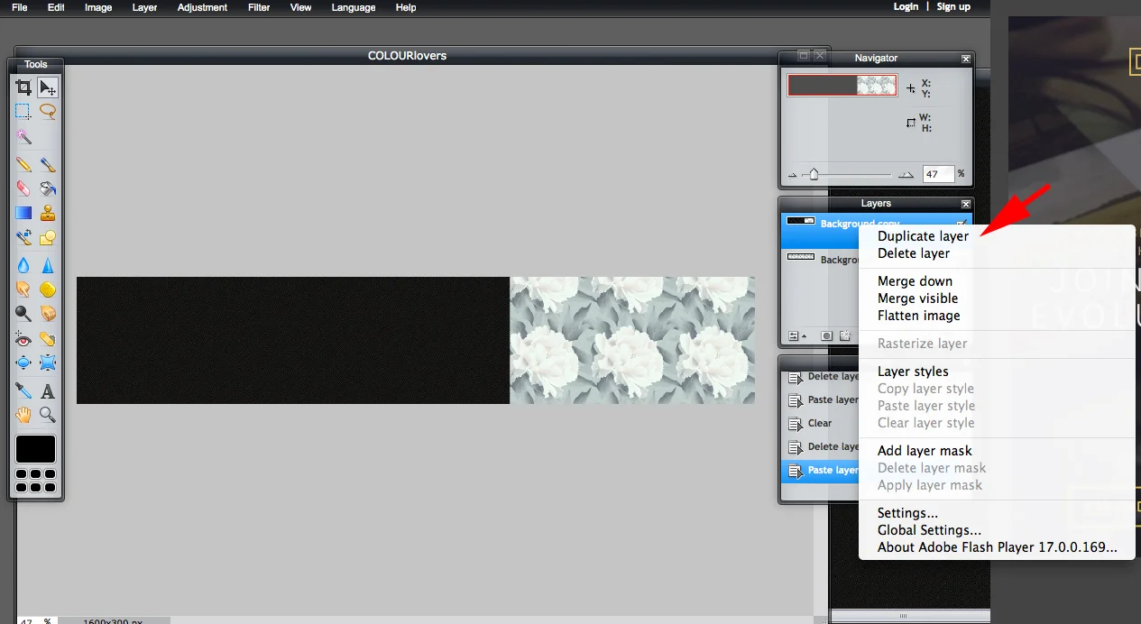Click the Sign up link
This screenshot has width=1141, height=624.
coord(953,6)
